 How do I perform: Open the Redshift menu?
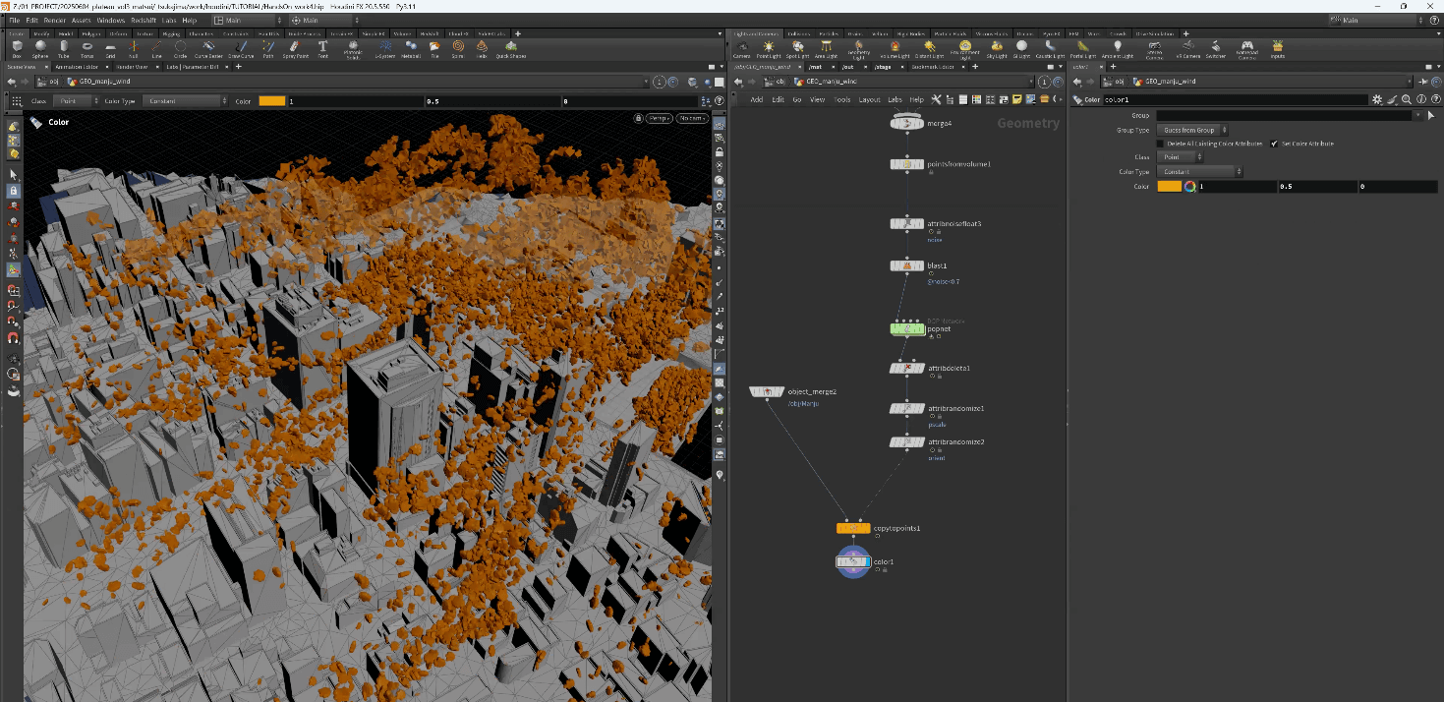[144, 20]
